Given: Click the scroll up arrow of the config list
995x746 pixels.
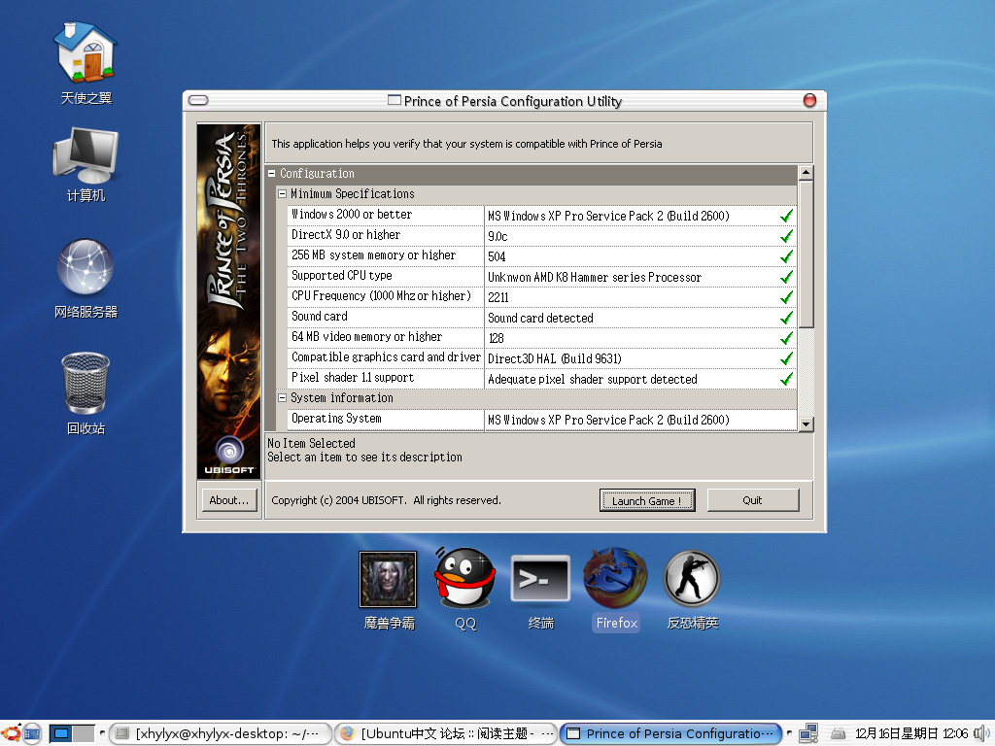Looking at the screenshot, I should 806,173.
